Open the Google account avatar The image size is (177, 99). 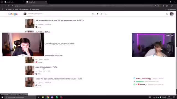point(172,14)
